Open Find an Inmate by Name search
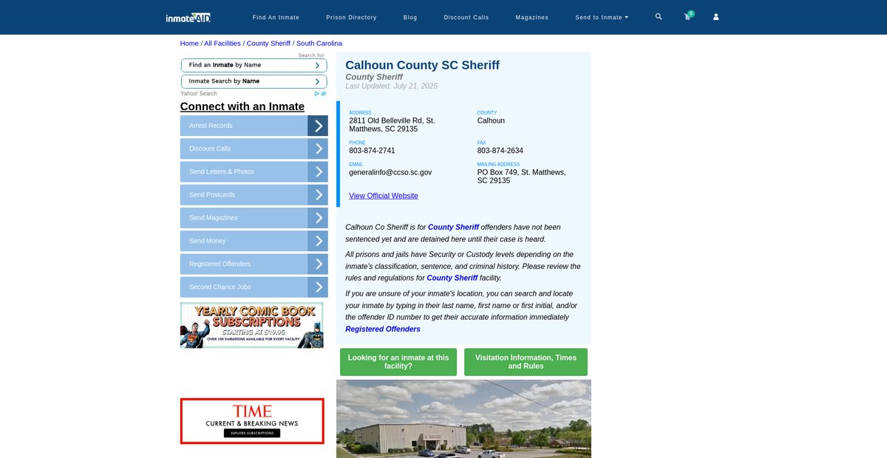The height and width of the screenshot is (458, 887). coord(254,65)
